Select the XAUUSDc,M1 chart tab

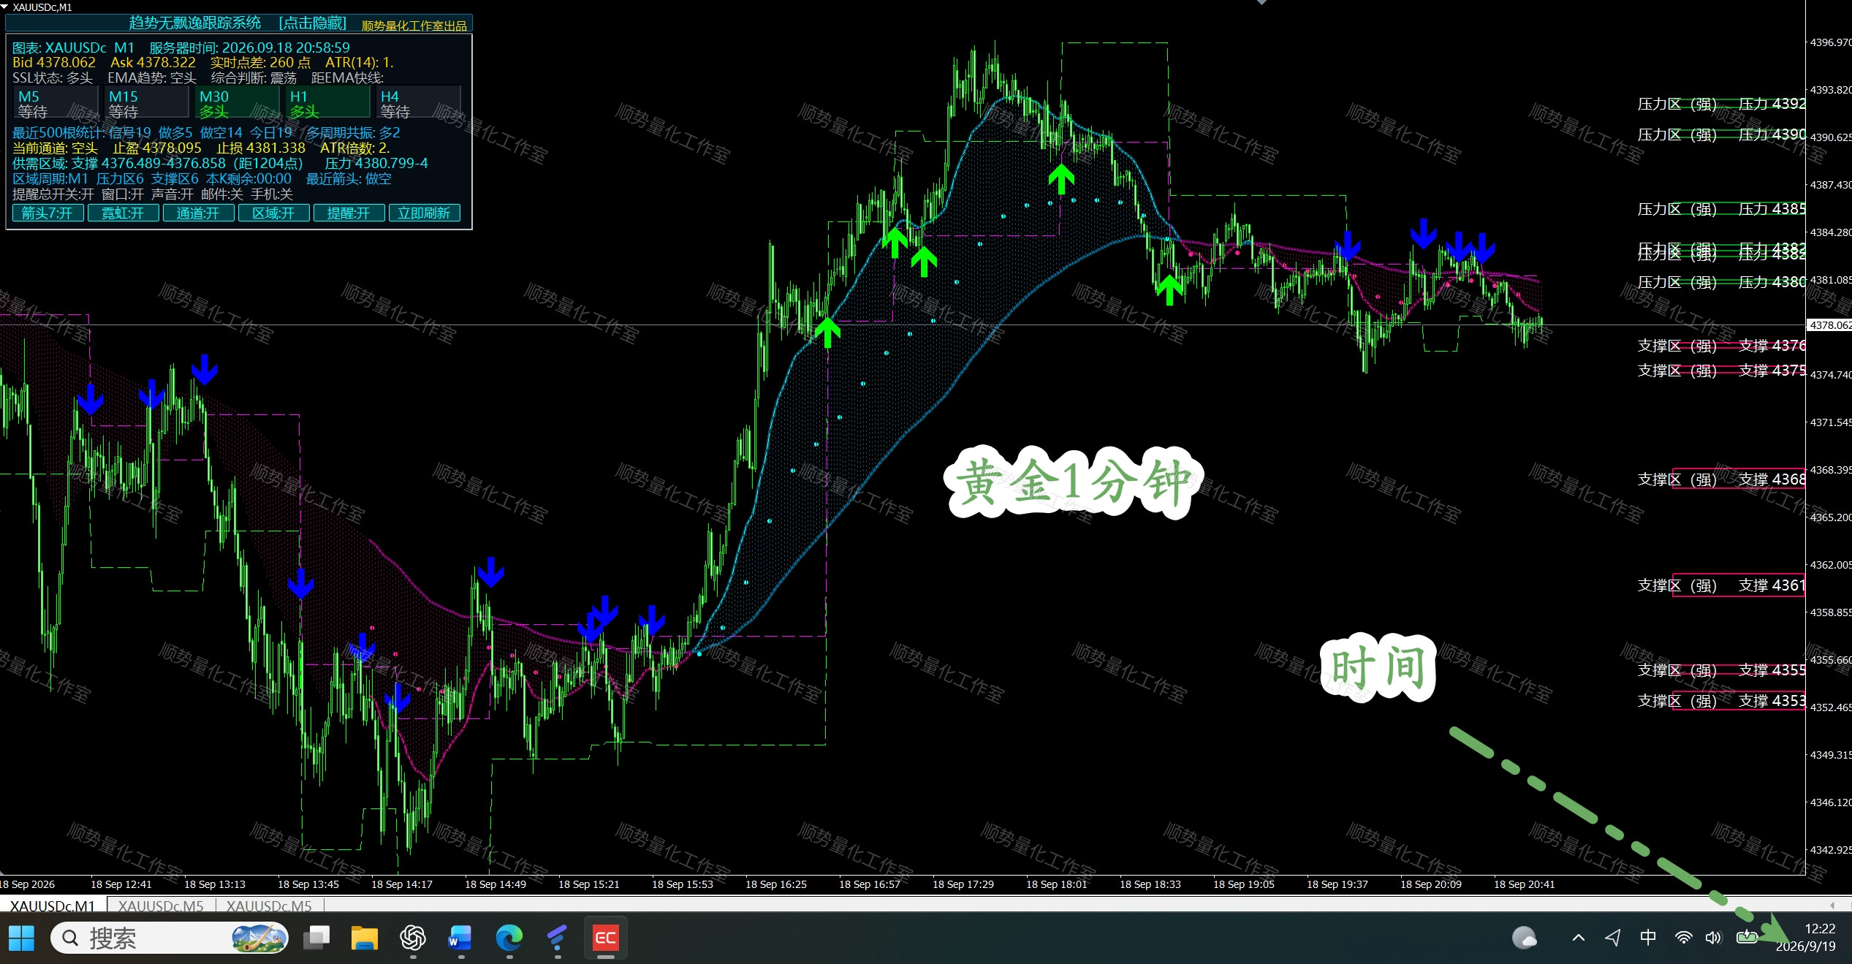click(53, 906)
